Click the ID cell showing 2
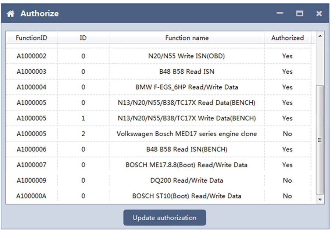 point(83,134)
